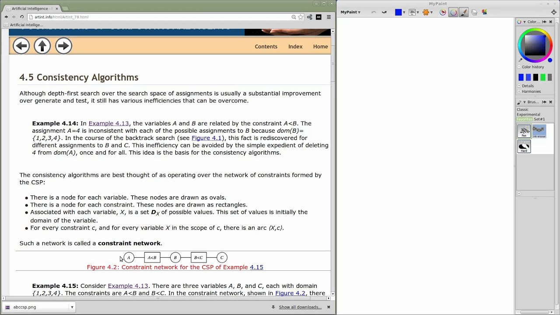Click the fullscreen arrows icon in MyPaint

coord(553,12)
